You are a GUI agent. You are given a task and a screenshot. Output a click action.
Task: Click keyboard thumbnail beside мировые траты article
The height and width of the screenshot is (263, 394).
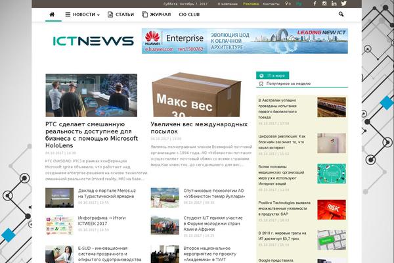pyautogui.click(x=332, y=240)
